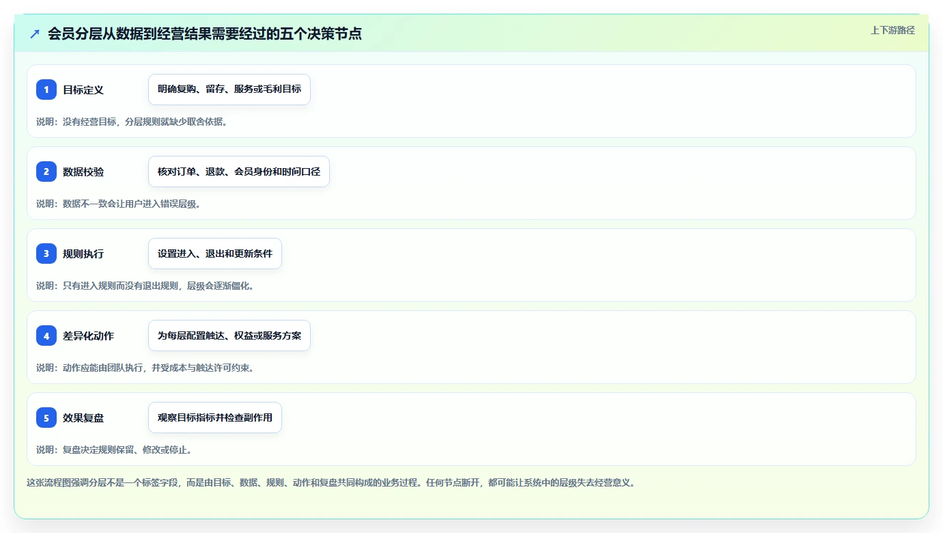
Task: Click step badge number 1
Action: 46,90
